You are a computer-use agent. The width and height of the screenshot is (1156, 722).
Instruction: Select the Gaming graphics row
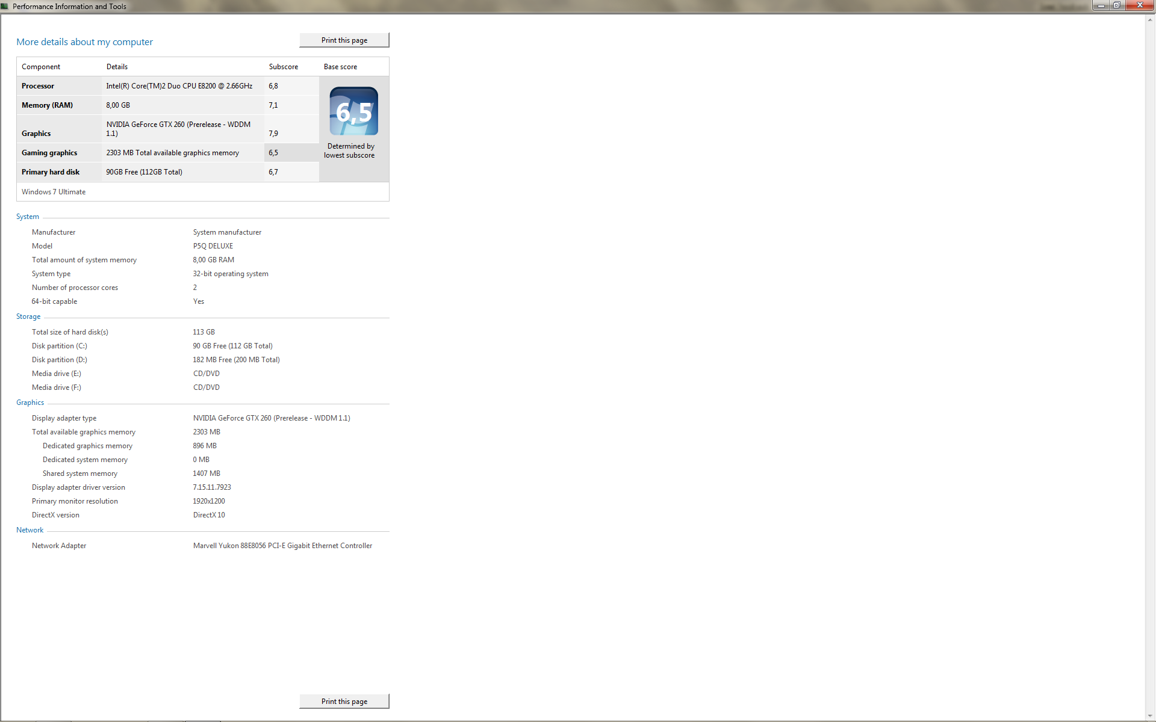click(x=49, y=153)
